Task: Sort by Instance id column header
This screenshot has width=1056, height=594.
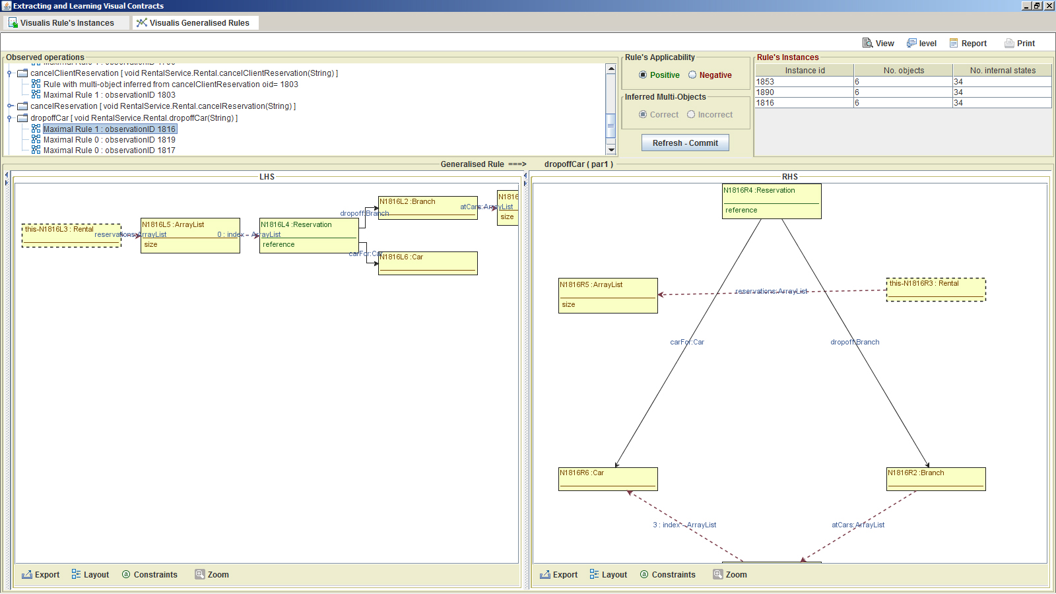Action: [805, 70]
